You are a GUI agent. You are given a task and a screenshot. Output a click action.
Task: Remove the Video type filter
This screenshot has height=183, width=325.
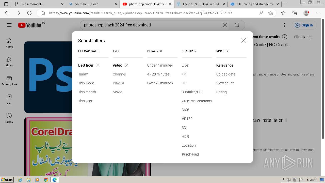[127, 65]
